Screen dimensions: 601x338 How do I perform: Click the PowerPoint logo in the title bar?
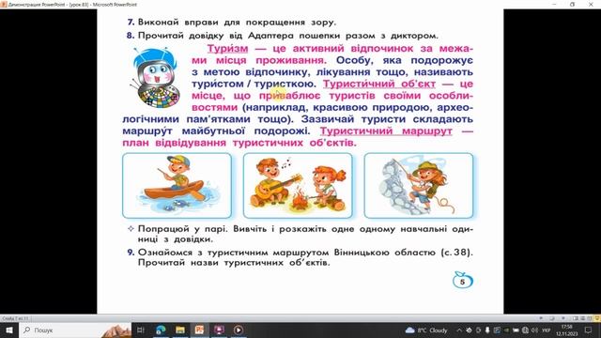[x=4, y=5]
